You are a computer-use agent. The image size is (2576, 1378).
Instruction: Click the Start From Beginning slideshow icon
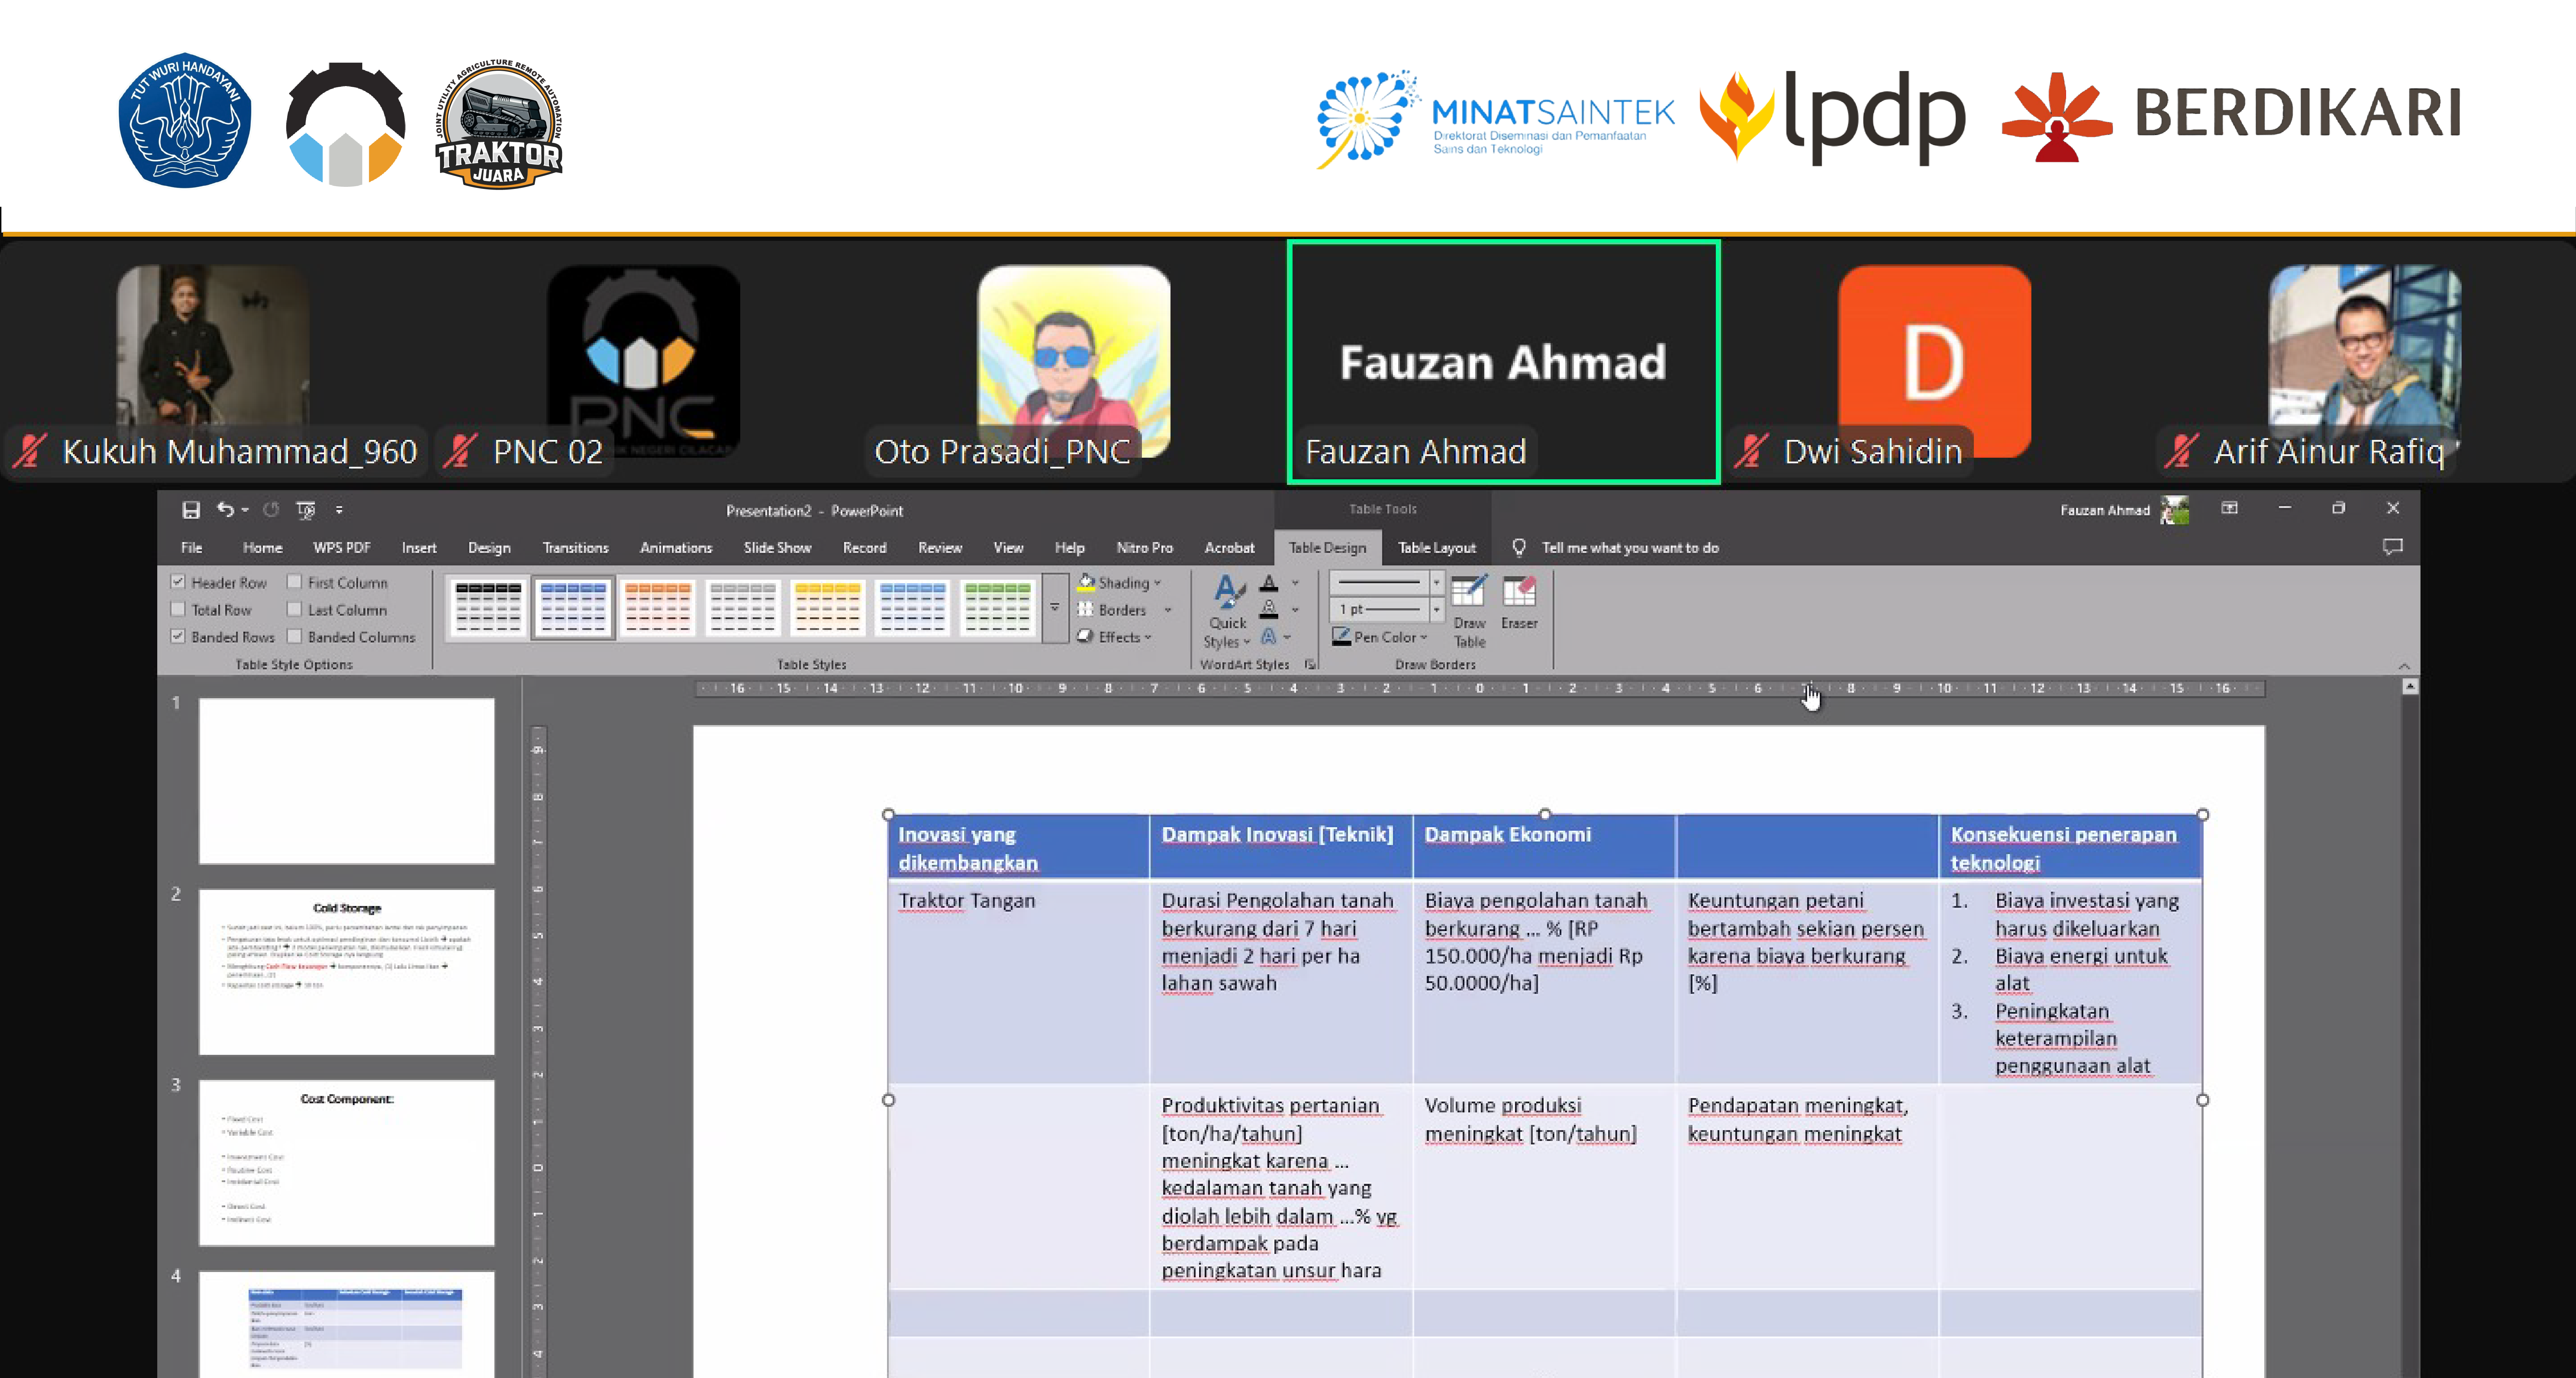click(306, 510)
